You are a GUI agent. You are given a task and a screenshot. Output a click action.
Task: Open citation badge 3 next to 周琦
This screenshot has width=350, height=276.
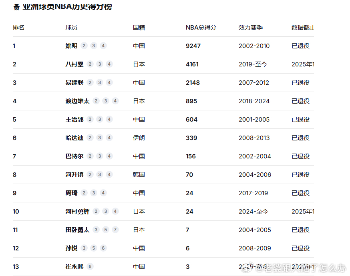pyautogui.click(x=94, y=193)
